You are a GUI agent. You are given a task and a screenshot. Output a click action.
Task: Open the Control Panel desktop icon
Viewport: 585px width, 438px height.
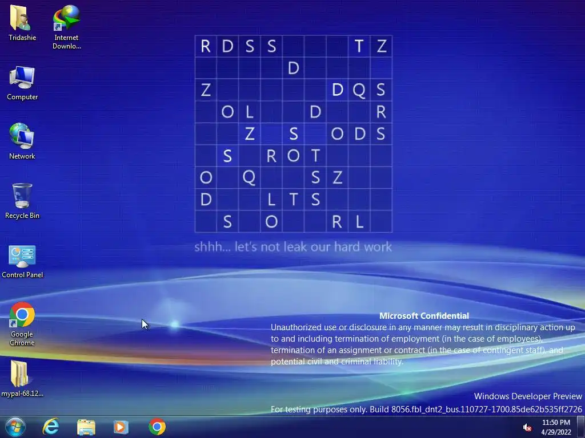point(22,256)
